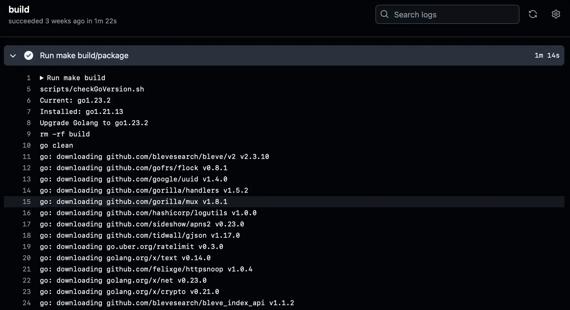
Task: Click line number 1
Action: [x=28, y=78]
